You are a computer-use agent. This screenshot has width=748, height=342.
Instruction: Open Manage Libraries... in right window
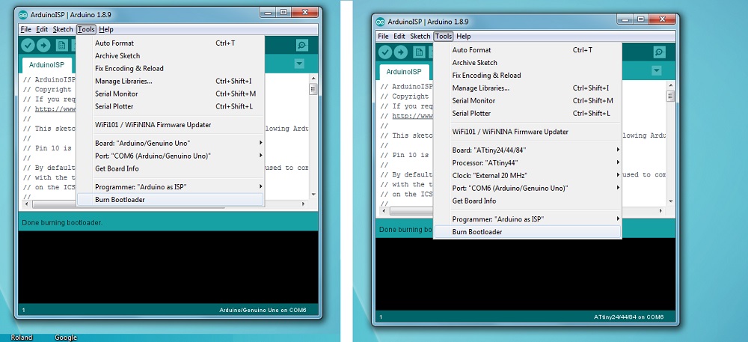pyautogui.click(x=527, y=88)
